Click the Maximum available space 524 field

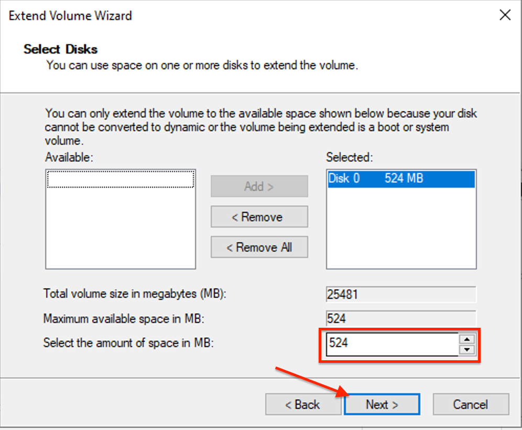pos(401,318)
